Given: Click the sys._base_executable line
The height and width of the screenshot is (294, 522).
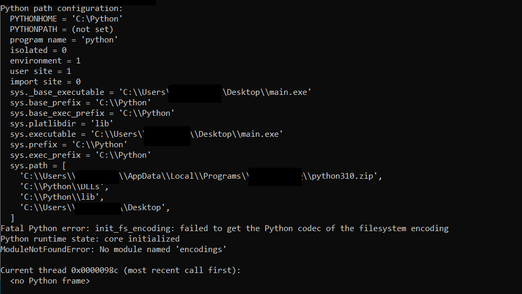Looking at the screenshot, I should [89, 92].
